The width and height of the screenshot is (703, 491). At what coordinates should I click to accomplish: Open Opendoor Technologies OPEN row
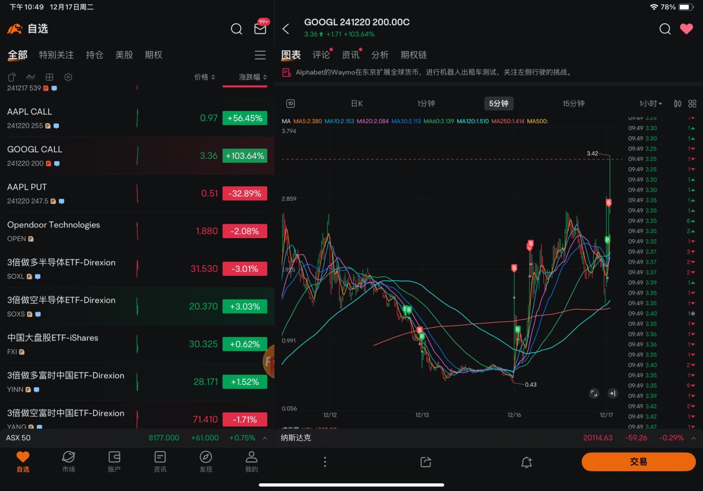pos(137,231)
